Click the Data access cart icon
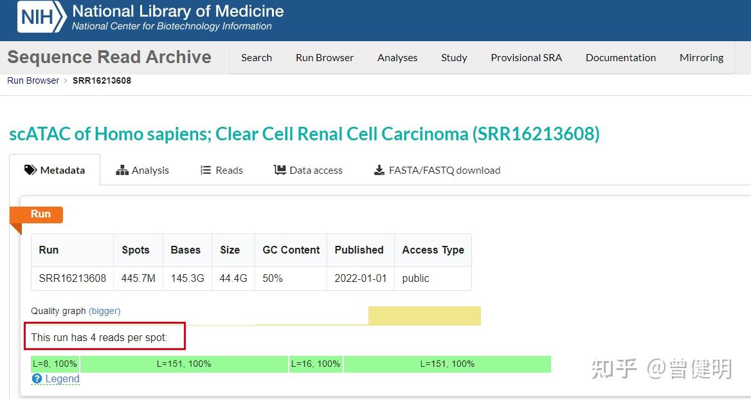751x399 pixels. (280, 170)
